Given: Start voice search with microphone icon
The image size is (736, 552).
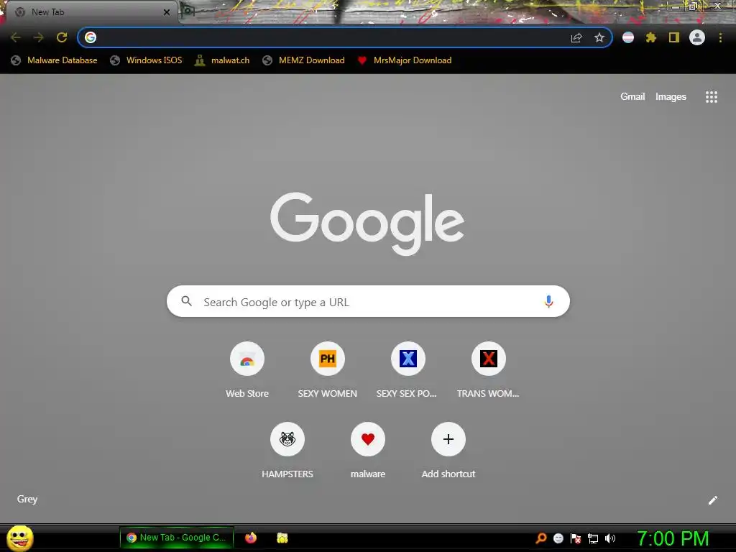Looking at the screenshot, I should (x=548, y=301).
